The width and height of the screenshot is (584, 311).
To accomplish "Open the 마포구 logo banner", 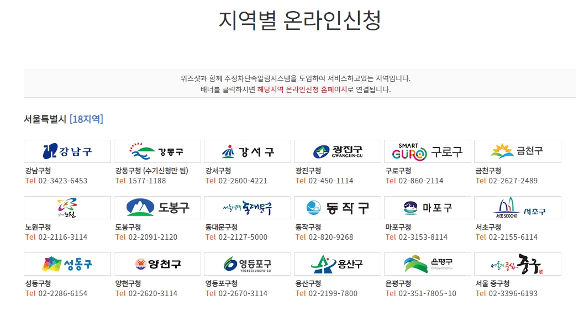I will click(x=428, y=208).
